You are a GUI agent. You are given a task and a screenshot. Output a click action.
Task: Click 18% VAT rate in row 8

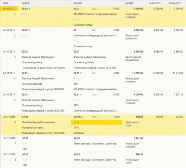[x=24, y=165]
